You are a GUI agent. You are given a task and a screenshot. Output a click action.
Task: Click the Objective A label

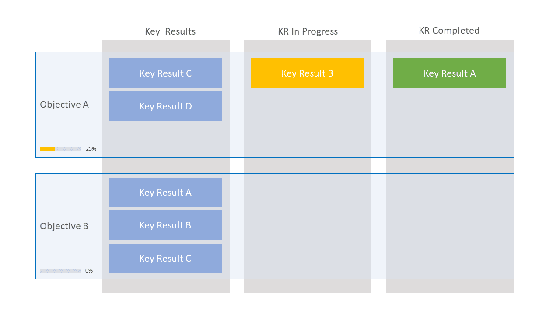tap(64, 105)
